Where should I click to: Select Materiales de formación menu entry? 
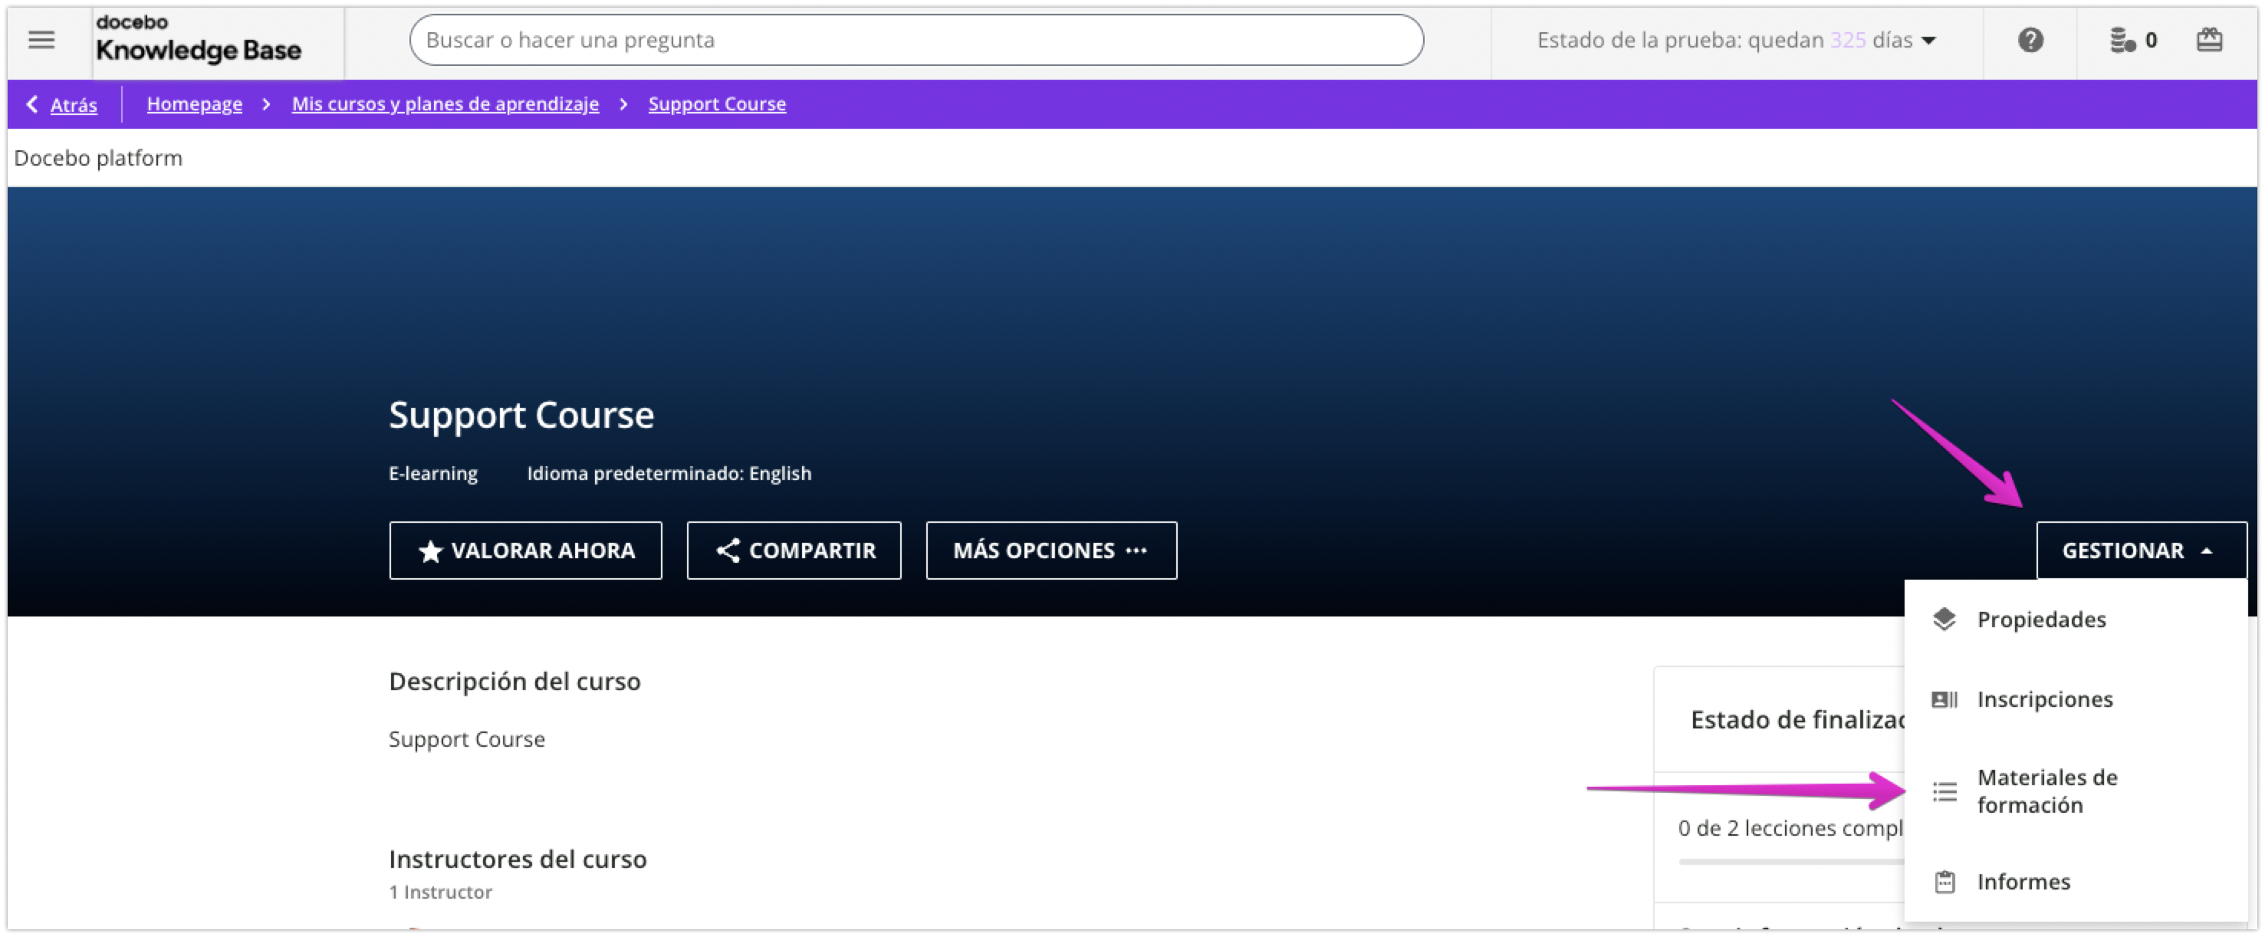[x=2046, y=791]
